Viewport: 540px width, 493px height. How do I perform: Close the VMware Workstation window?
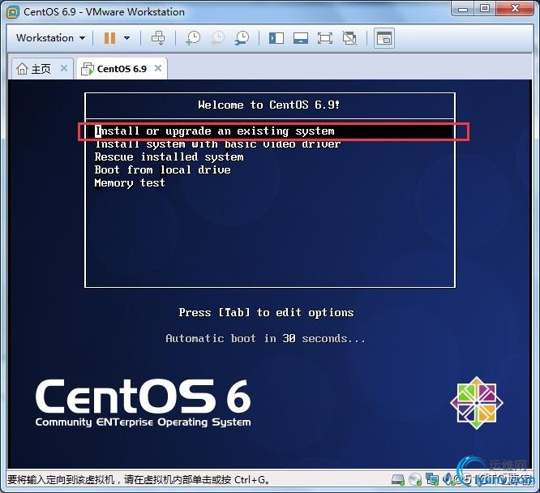(516, 8)
